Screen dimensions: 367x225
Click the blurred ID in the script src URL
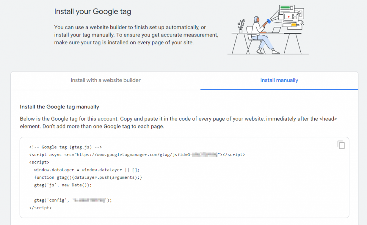tap(205, 155)
